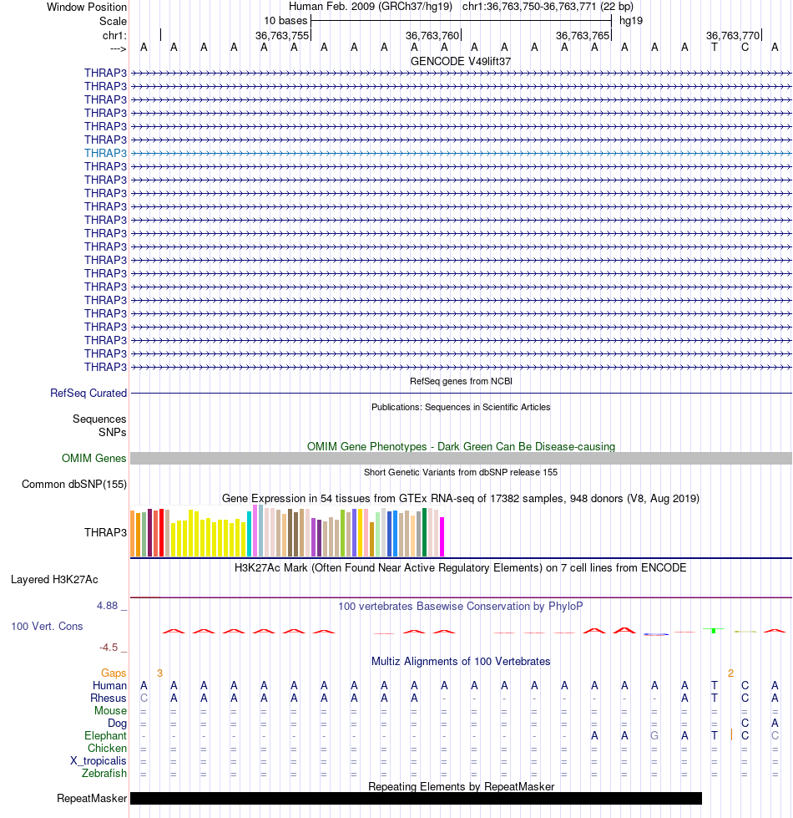Viewport: 793px width, 818px height.
Task: Click the Human alignment row label
Action: (x=109, y=685)
